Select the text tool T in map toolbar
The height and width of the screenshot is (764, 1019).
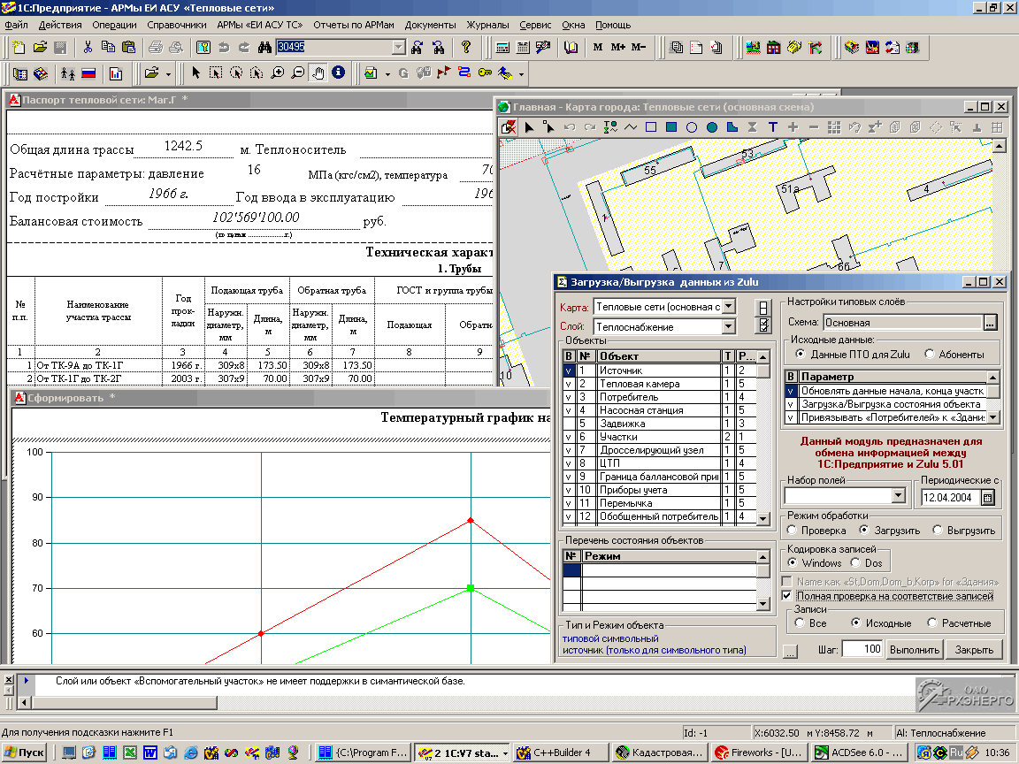pos(772,127)
